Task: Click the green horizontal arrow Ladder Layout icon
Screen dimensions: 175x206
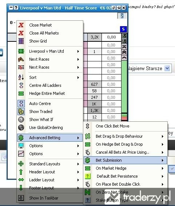Action: (x=21, y=180)
